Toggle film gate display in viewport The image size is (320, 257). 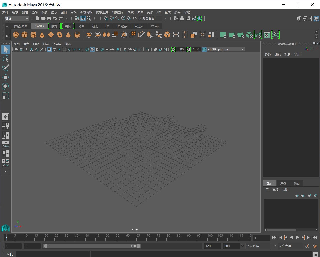54,49
